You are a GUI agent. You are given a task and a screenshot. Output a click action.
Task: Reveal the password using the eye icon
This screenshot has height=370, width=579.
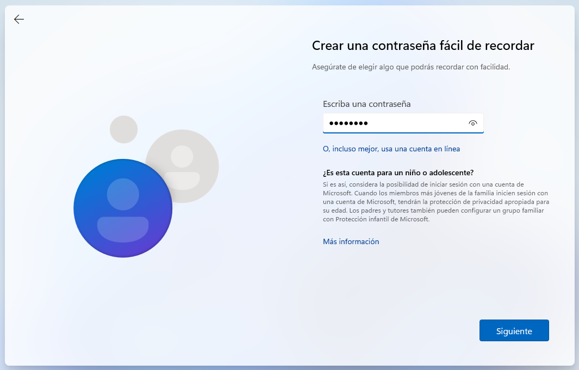pos(472,123)
